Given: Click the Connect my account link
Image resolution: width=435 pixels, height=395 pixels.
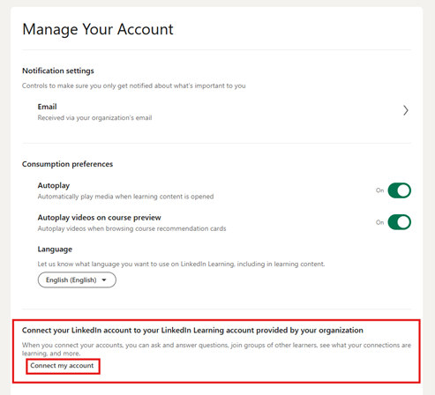Looking at the screenshot, I should point(62,366).
